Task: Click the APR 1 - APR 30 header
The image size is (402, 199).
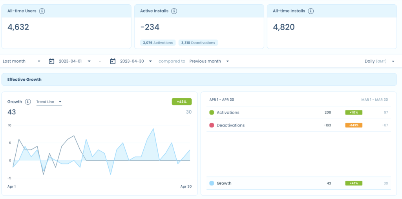Action: (x=221, y=99)
